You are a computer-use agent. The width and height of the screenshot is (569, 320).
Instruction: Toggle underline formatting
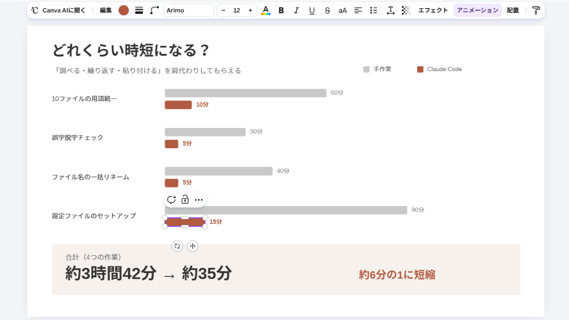(x=312, y=10)
